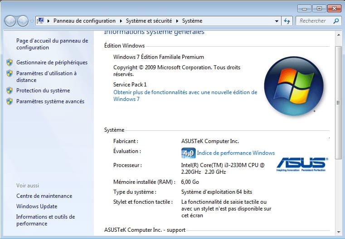Open Informations et outils de performance
345x239 pixels.
[45, 220]
